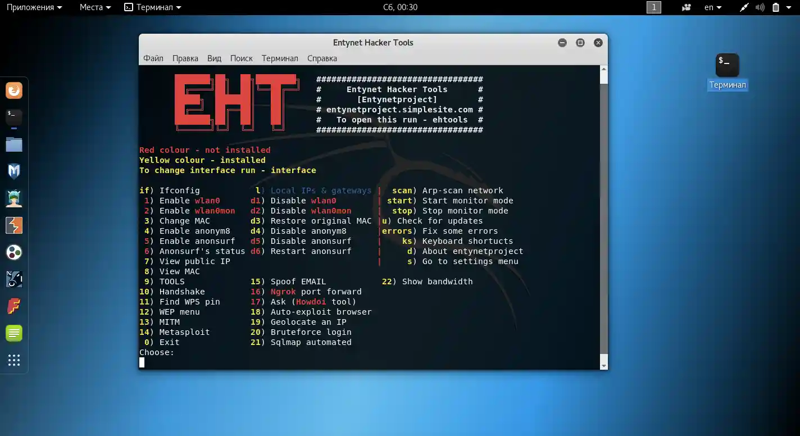The width and height of the screenshot is (800, 436).
Task: Click the 'Fix some errors' option
Action: click(x=460, y=231)
